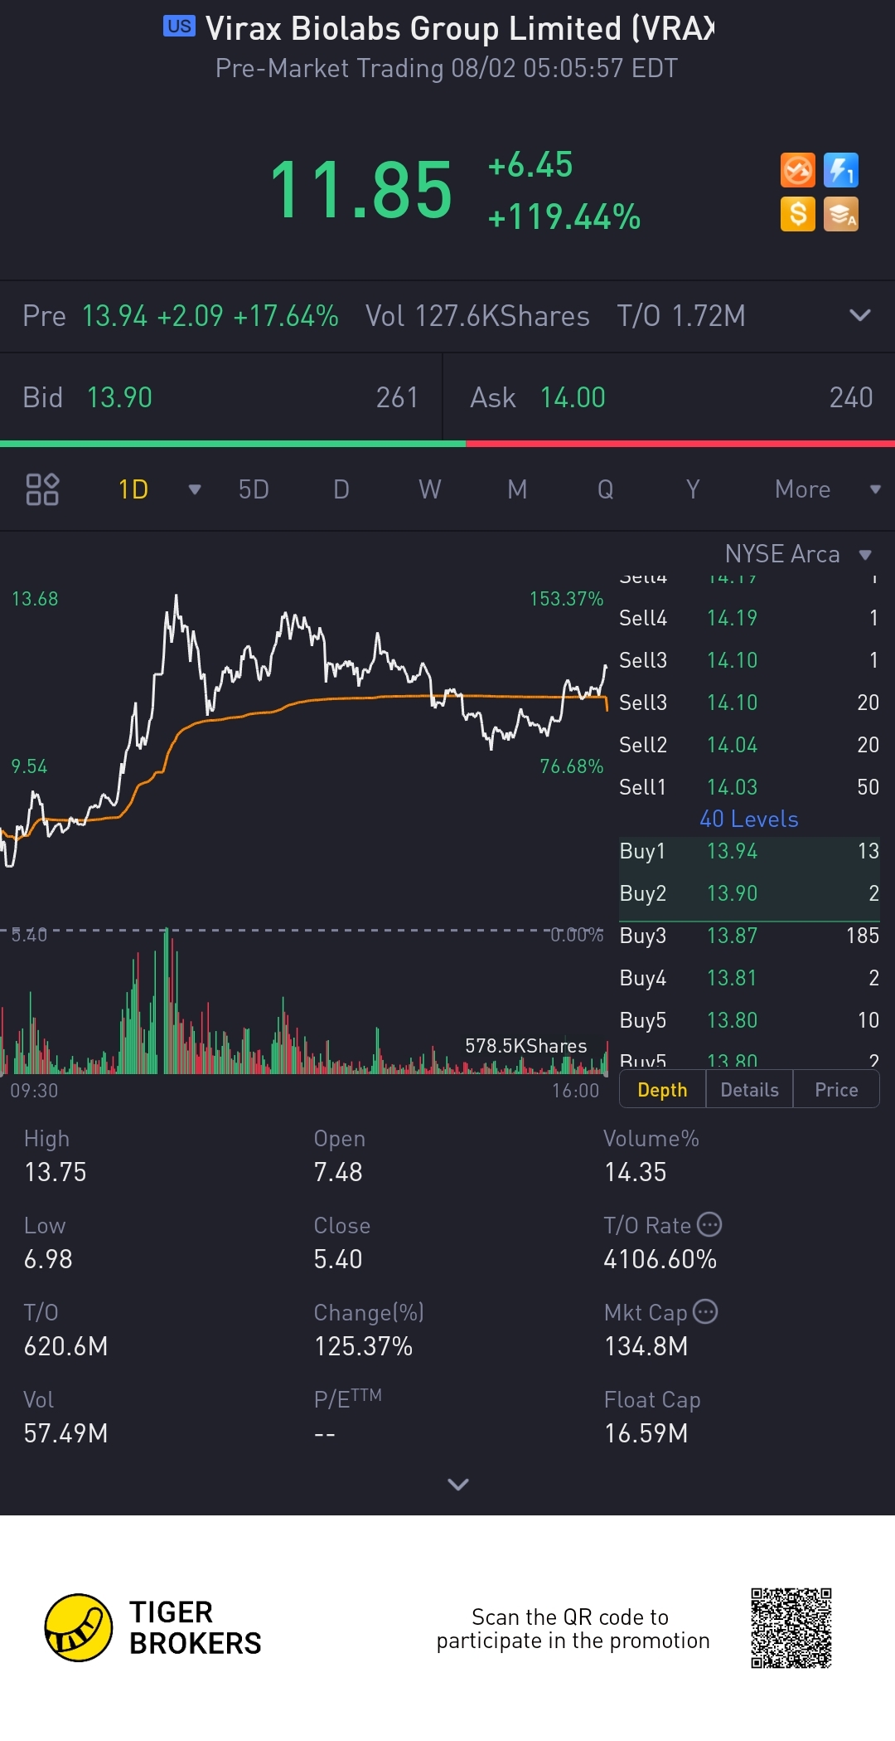Tap the red ask side of the ratio bar
This screenshot has height=1741, width=895.
(x=680, y=444)
